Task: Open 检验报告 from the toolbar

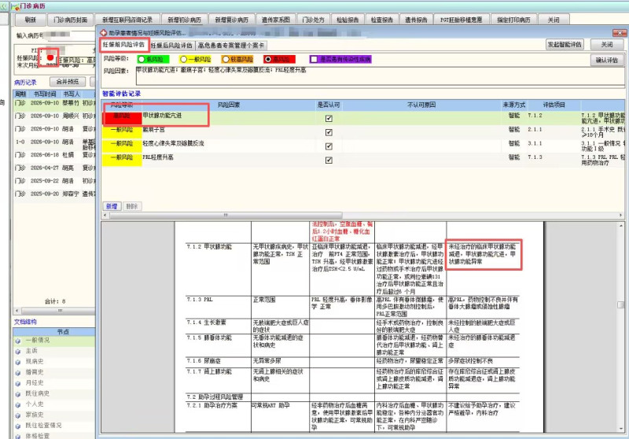Action: click(x=348, y=20)
